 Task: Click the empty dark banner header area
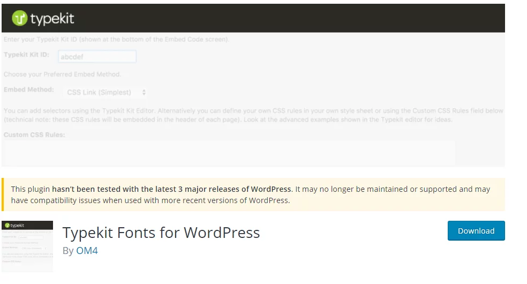tap(295, 19)
